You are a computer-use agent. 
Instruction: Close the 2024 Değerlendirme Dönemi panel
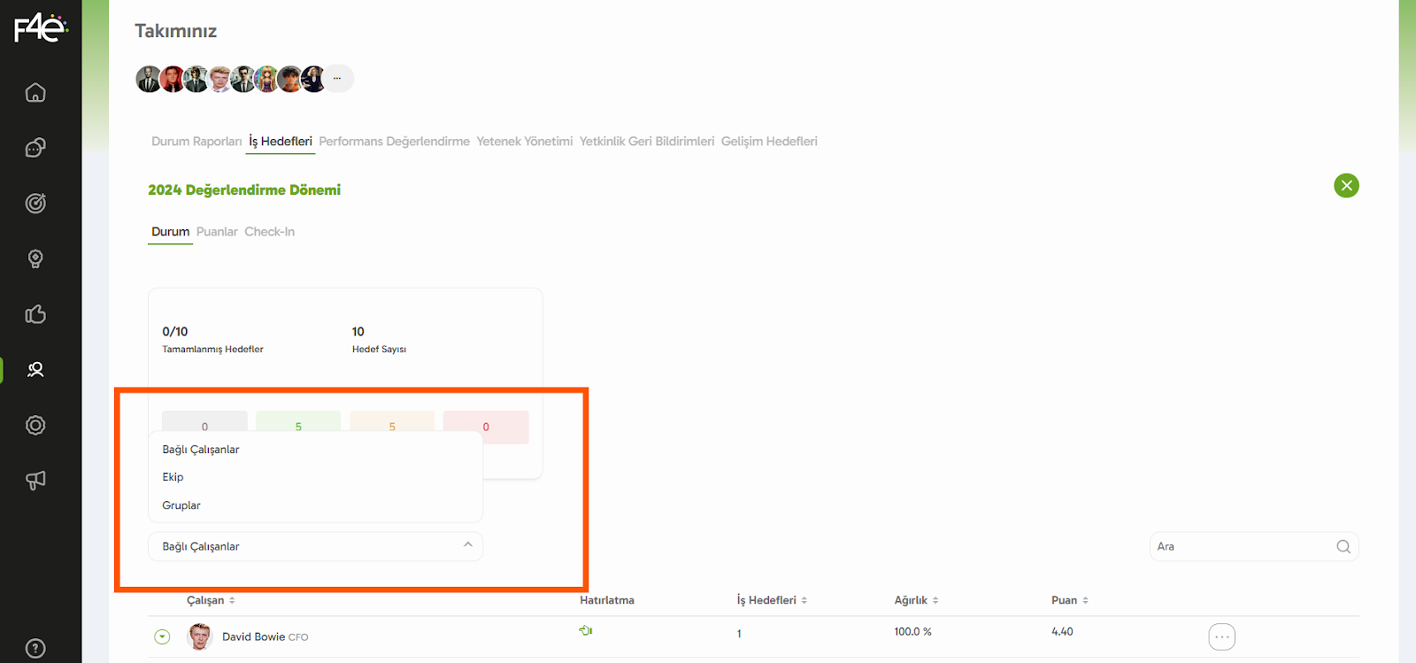point(1346,186)
